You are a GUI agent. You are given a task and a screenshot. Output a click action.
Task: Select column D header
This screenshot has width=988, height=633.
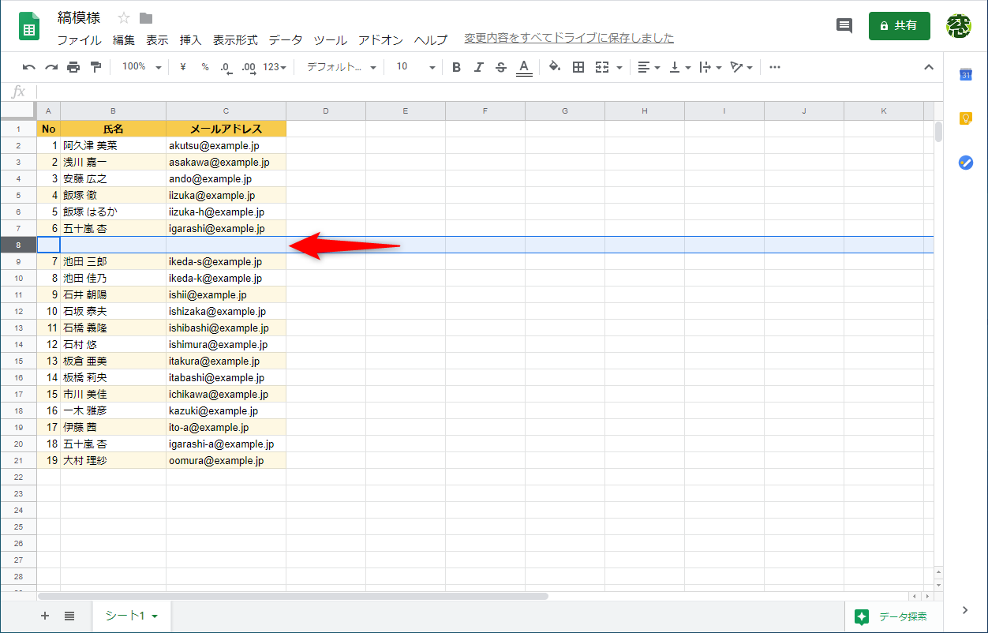[326, 111]
